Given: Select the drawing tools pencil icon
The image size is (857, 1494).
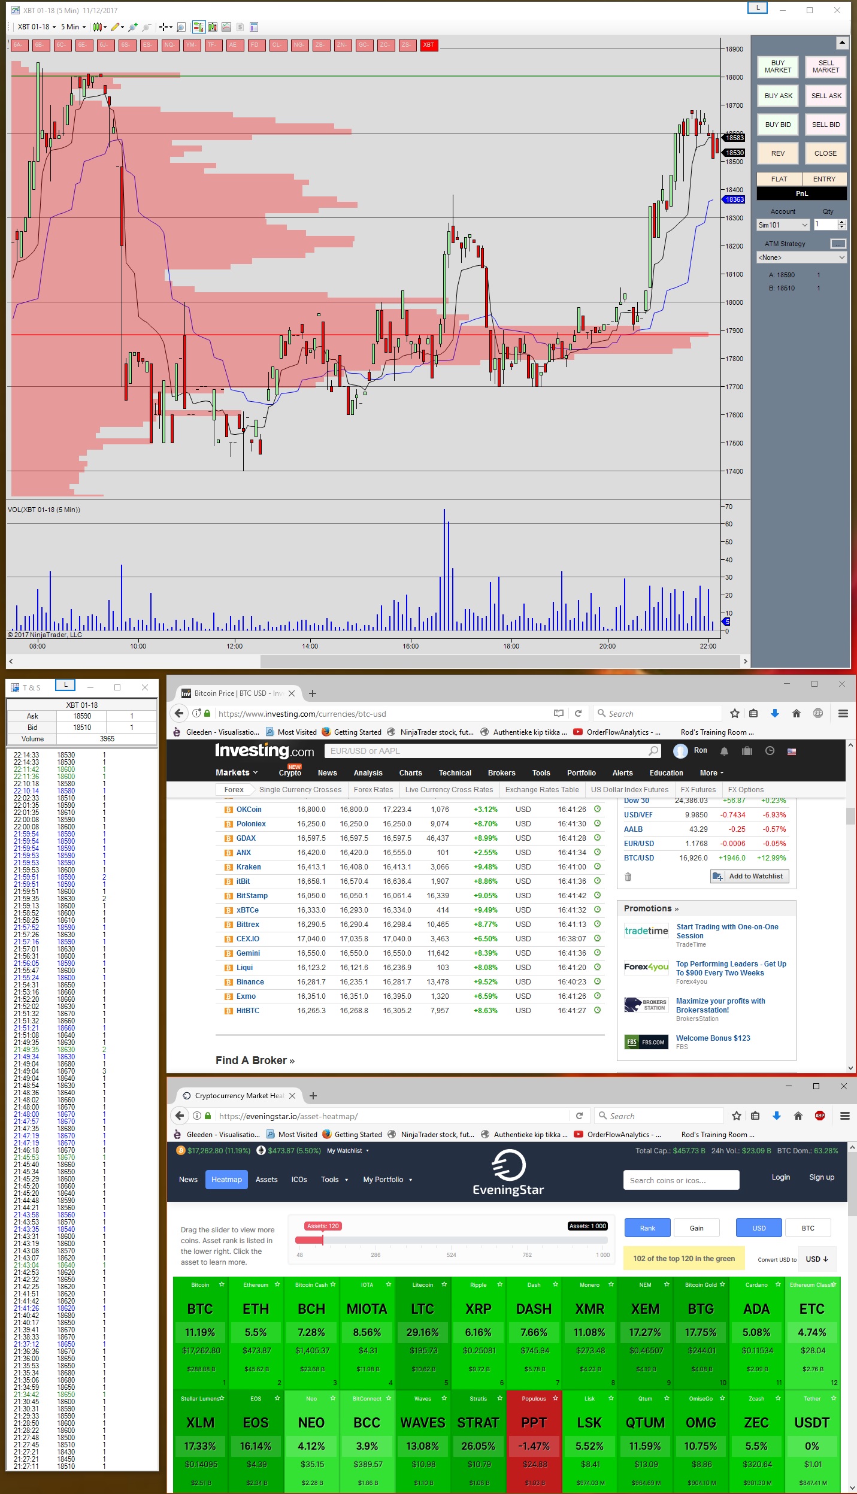Looking at the screenshot, I should [115, 27].
